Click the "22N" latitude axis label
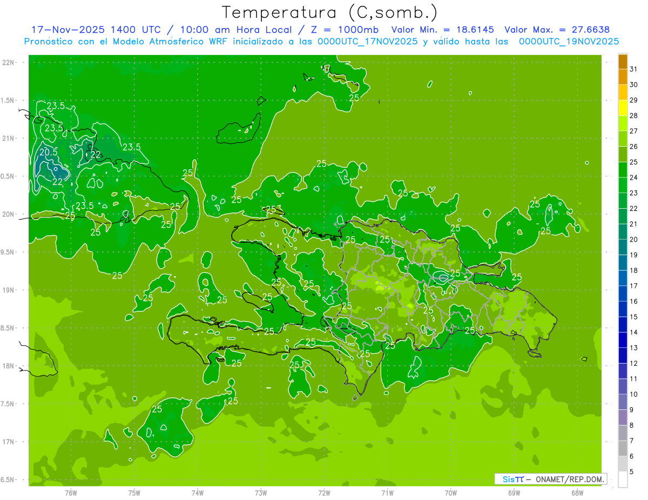The width and height of the screenshot is (648, 500). tap(8, 63)
